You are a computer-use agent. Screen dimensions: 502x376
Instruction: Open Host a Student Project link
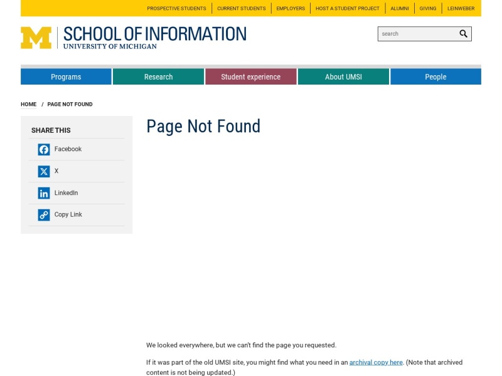tap(348, 8)
